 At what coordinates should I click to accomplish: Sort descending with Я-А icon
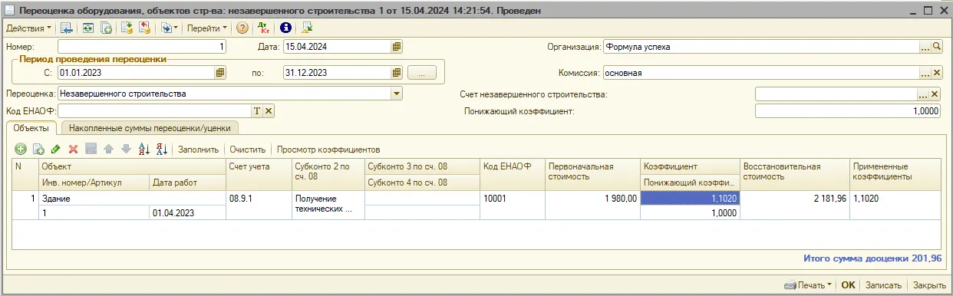161,150
